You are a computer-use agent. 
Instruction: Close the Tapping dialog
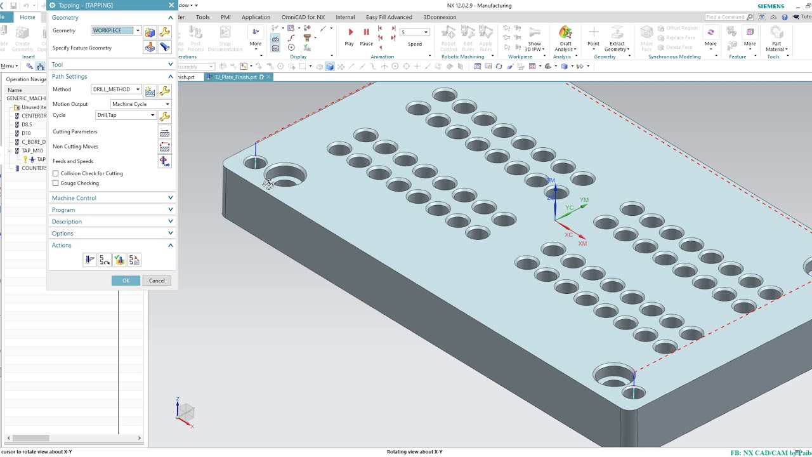pyautogui.click(x=171, y=5)
